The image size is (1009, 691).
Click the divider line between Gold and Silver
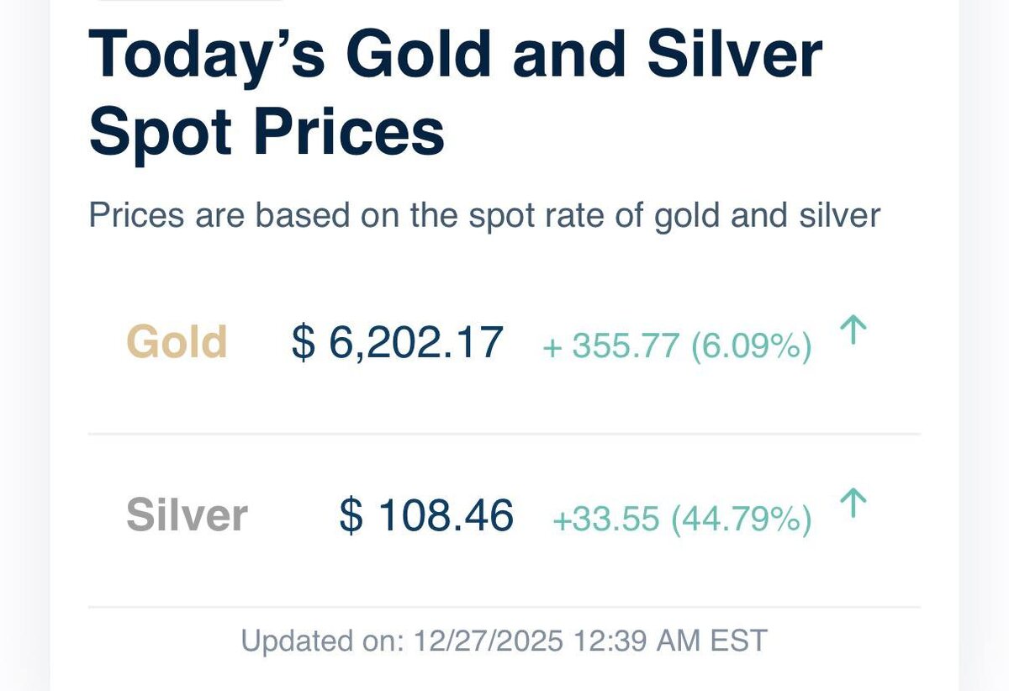click(x=504, y=434)
